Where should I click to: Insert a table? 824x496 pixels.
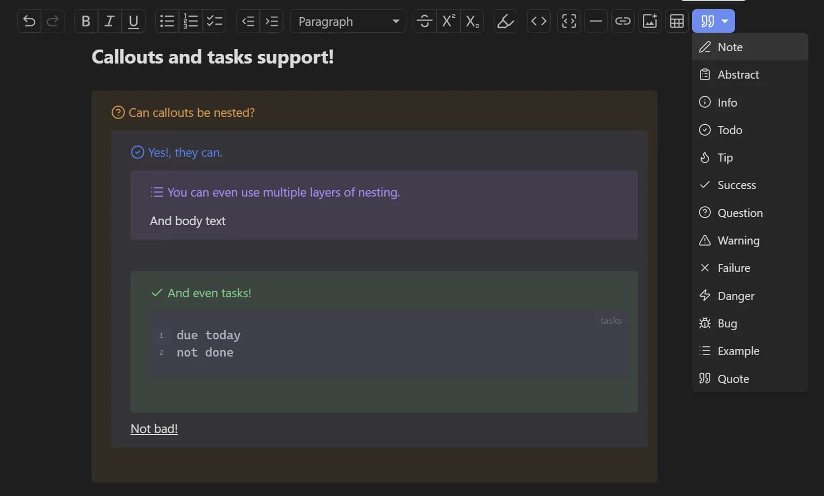coord(677,22)
